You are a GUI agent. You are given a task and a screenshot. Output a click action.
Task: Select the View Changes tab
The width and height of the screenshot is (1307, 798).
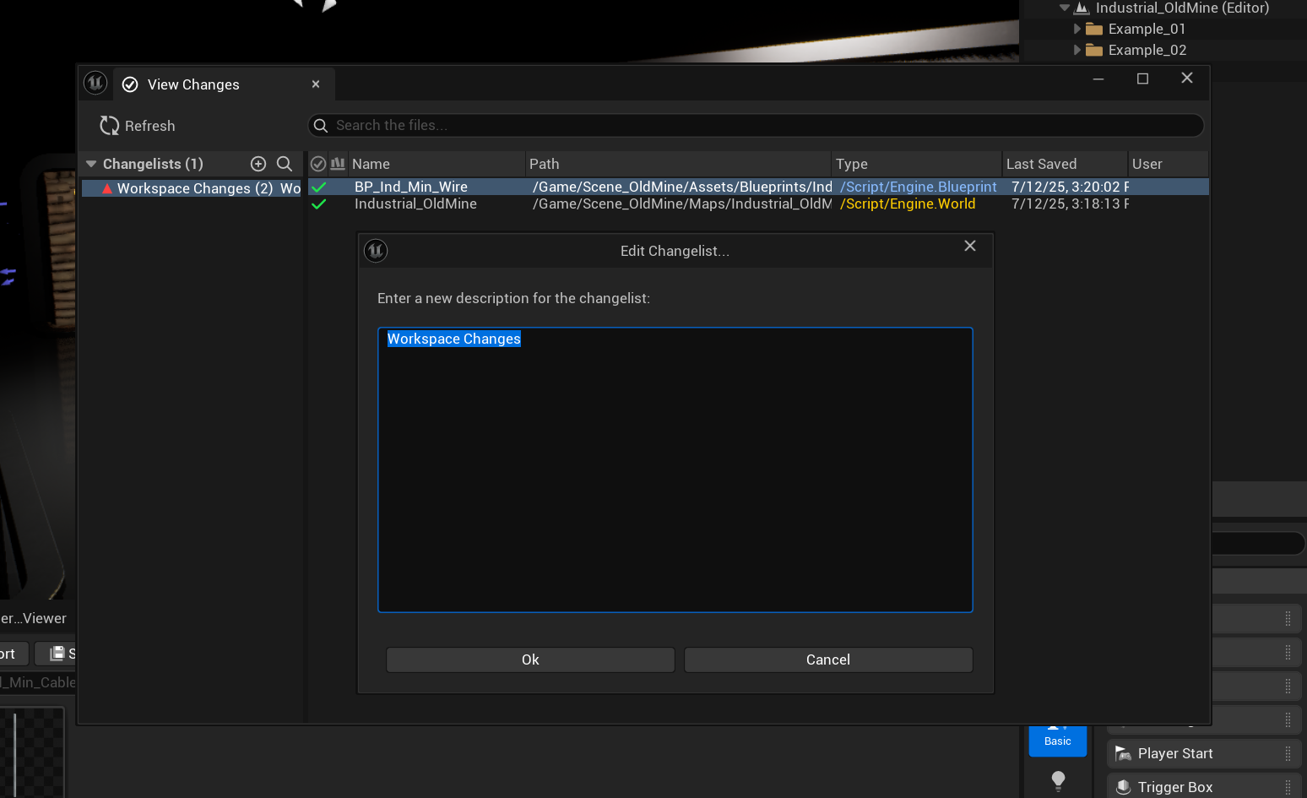coord(193,84)
